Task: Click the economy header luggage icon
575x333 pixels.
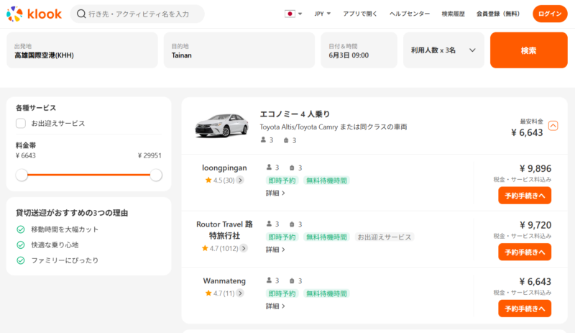Action: pyautogui.click(x=286, y=140)
